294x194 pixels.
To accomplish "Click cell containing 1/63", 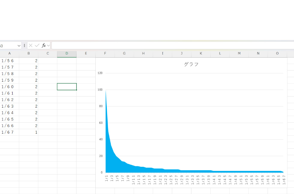I will [9, 106].
